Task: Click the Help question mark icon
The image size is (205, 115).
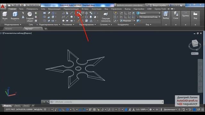Action: click(181, 5)
